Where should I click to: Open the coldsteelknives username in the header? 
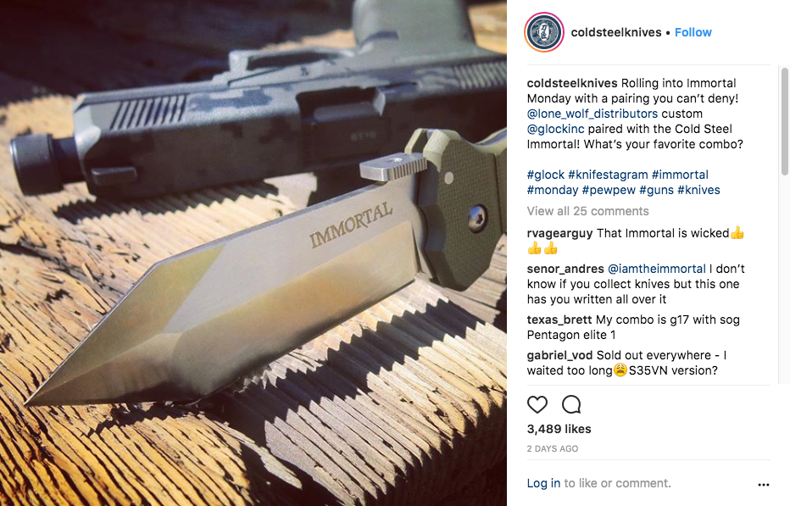click(615, 32)
